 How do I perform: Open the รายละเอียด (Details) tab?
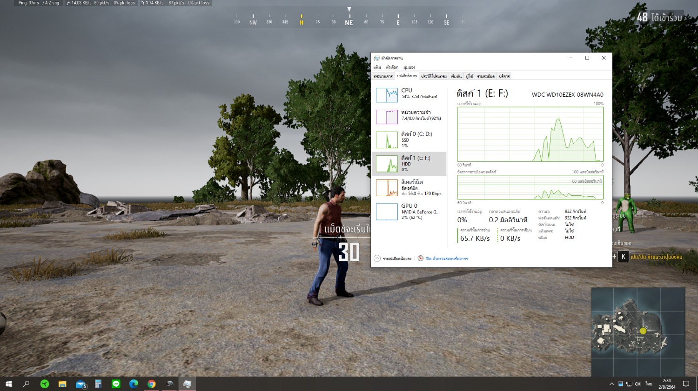click(486, 76)
